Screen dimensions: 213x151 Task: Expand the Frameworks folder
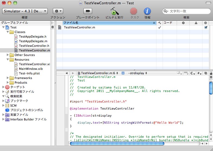pos(8,78)
